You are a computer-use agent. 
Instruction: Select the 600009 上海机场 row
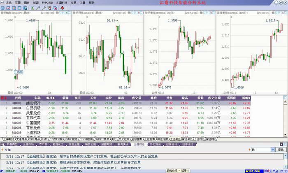[x=125, y=133]
